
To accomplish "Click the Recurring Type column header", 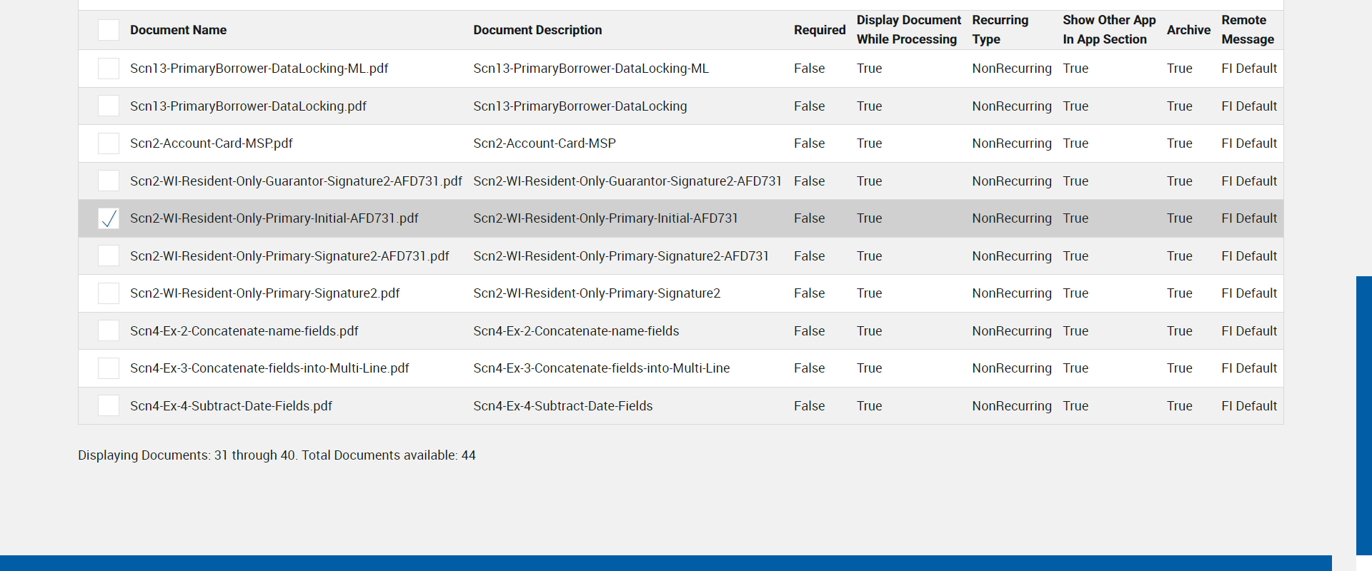I will pos(1000,30).
